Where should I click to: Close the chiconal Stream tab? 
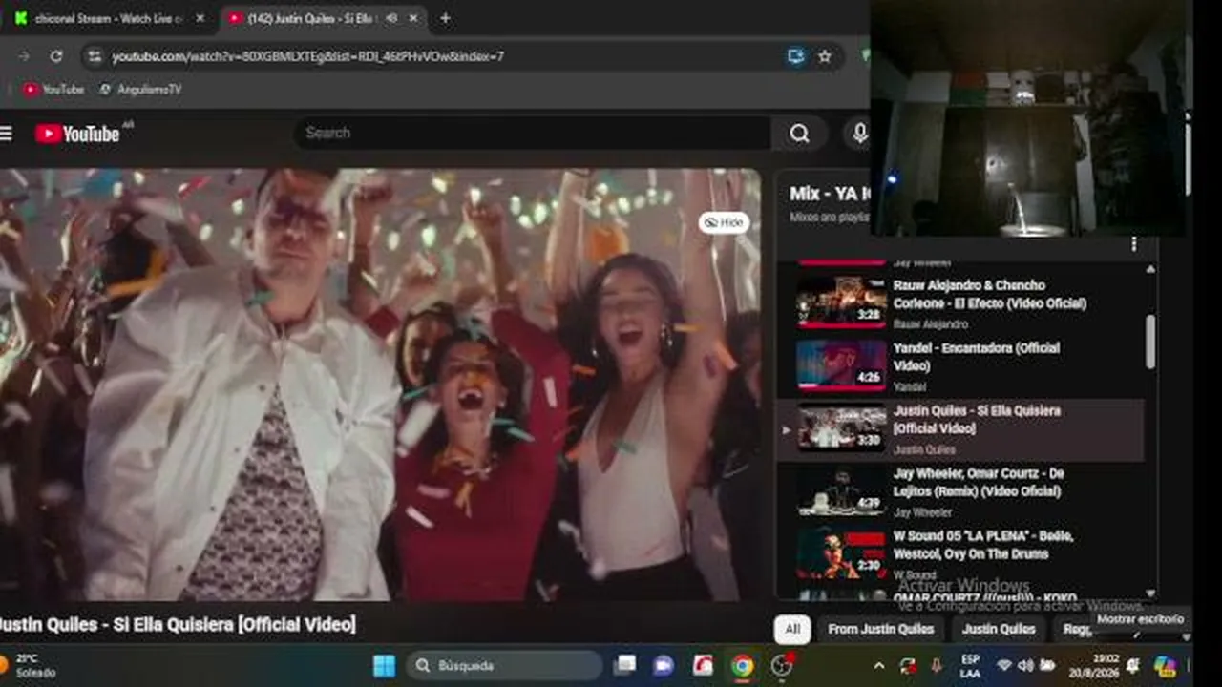pos(200,18)
